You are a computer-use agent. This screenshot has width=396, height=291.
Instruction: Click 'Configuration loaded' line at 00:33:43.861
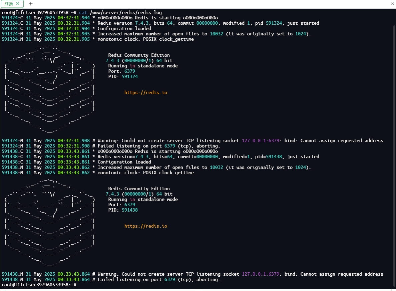(x=76, y=162)
